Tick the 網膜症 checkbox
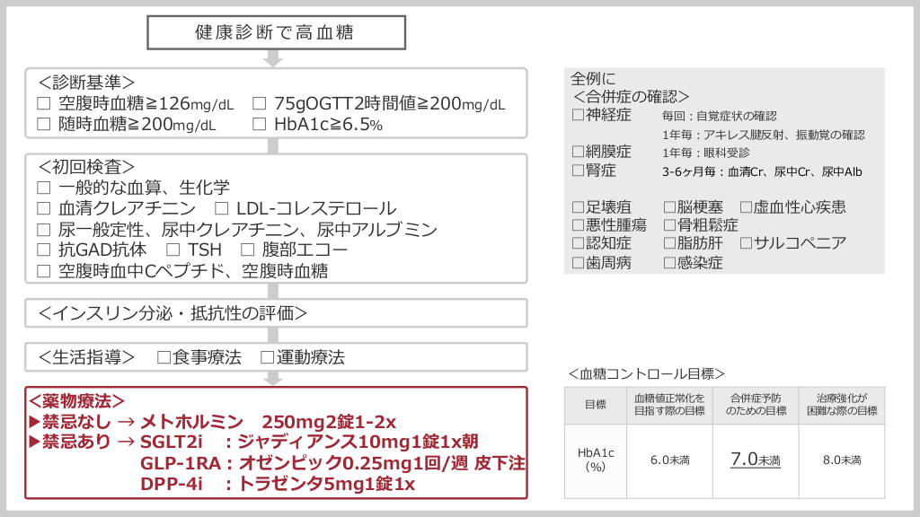The height and width of the screenshot is (517, 920). click(x=578, y=152)
